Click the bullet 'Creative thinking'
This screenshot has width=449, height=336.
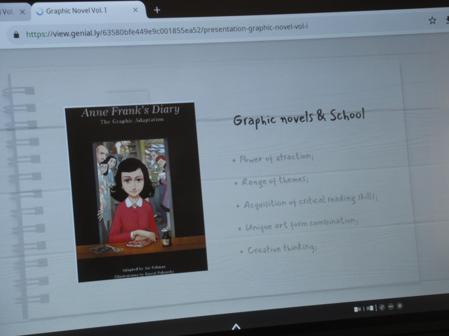(x=282, y=248)
